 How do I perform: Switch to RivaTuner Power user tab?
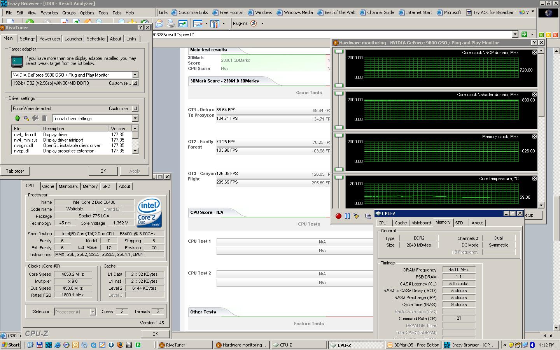[x=49, y=39]
